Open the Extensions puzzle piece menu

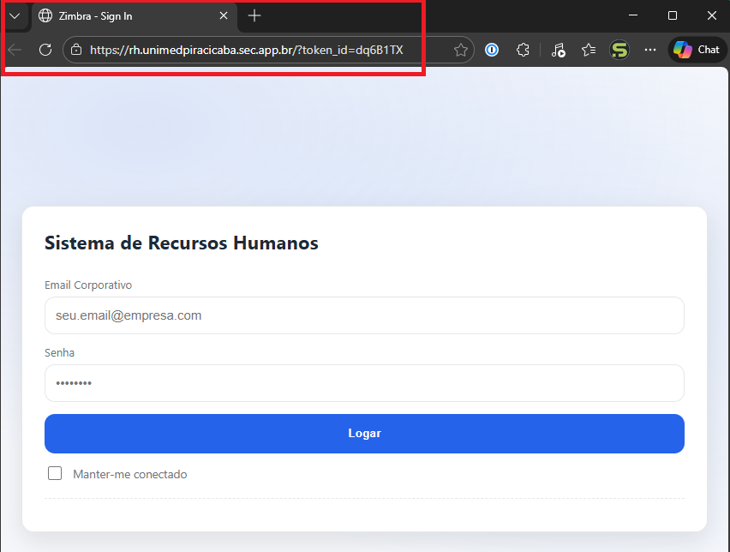pyautogui.click(x=523, y=50)
